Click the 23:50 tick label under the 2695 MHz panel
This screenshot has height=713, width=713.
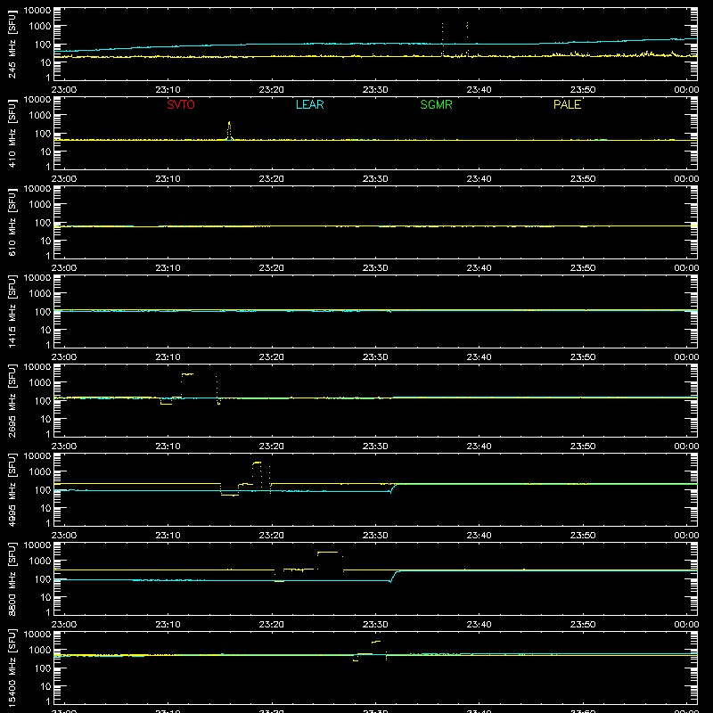click(x=583, y=447)
